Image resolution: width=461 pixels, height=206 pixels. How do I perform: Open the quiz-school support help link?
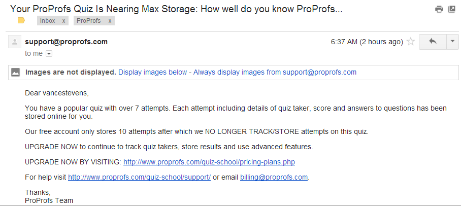(139, 177)
